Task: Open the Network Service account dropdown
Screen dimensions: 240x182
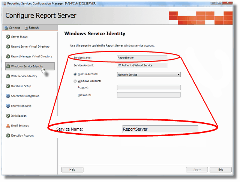Action: 148,75
